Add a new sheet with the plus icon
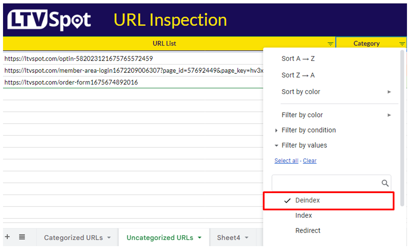Viewport: 410px width, 250px height. click(x=7, y=237)
